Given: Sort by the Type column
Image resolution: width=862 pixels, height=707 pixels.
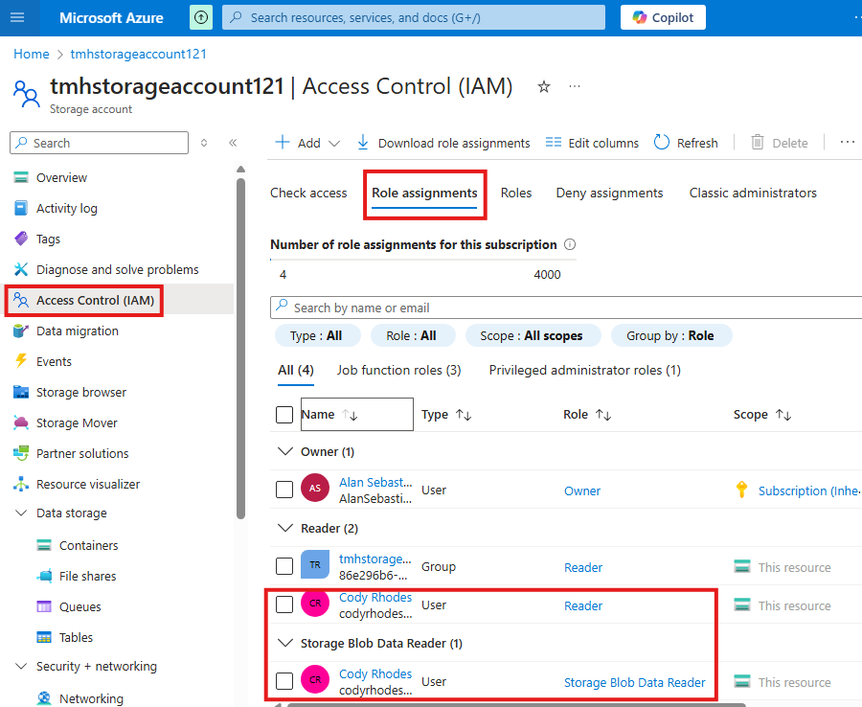Looking at the screenshot, I should 446,415.
